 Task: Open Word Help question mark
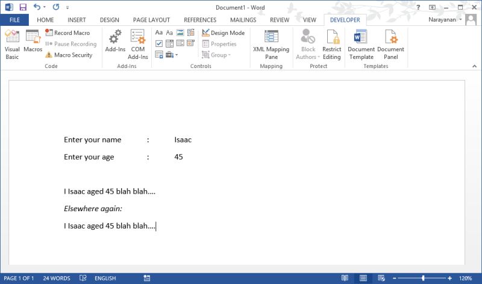pos(418,7)
